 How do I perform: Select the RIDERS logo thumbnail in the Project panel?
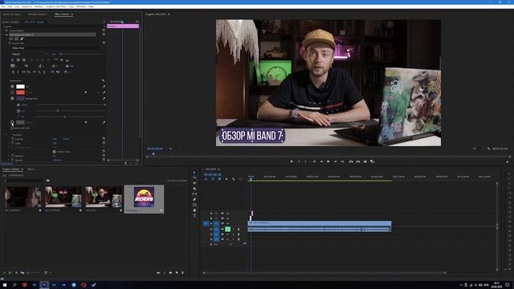coord(144,197)
